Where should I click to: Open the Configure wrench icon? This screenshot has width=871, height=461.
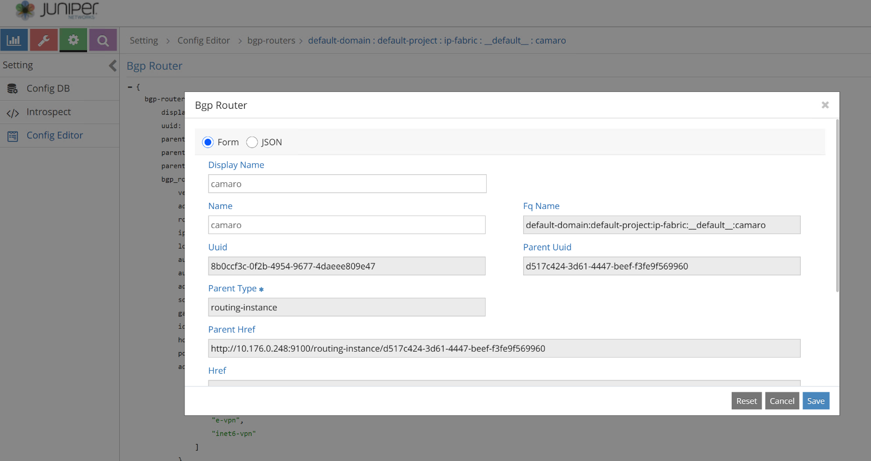(x=44, y=40)
